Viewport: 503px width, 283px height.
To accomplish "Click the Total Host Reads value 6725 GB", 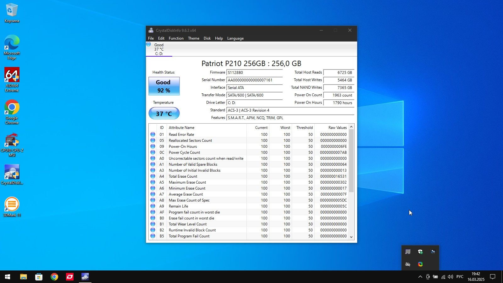I will [339, 72].
